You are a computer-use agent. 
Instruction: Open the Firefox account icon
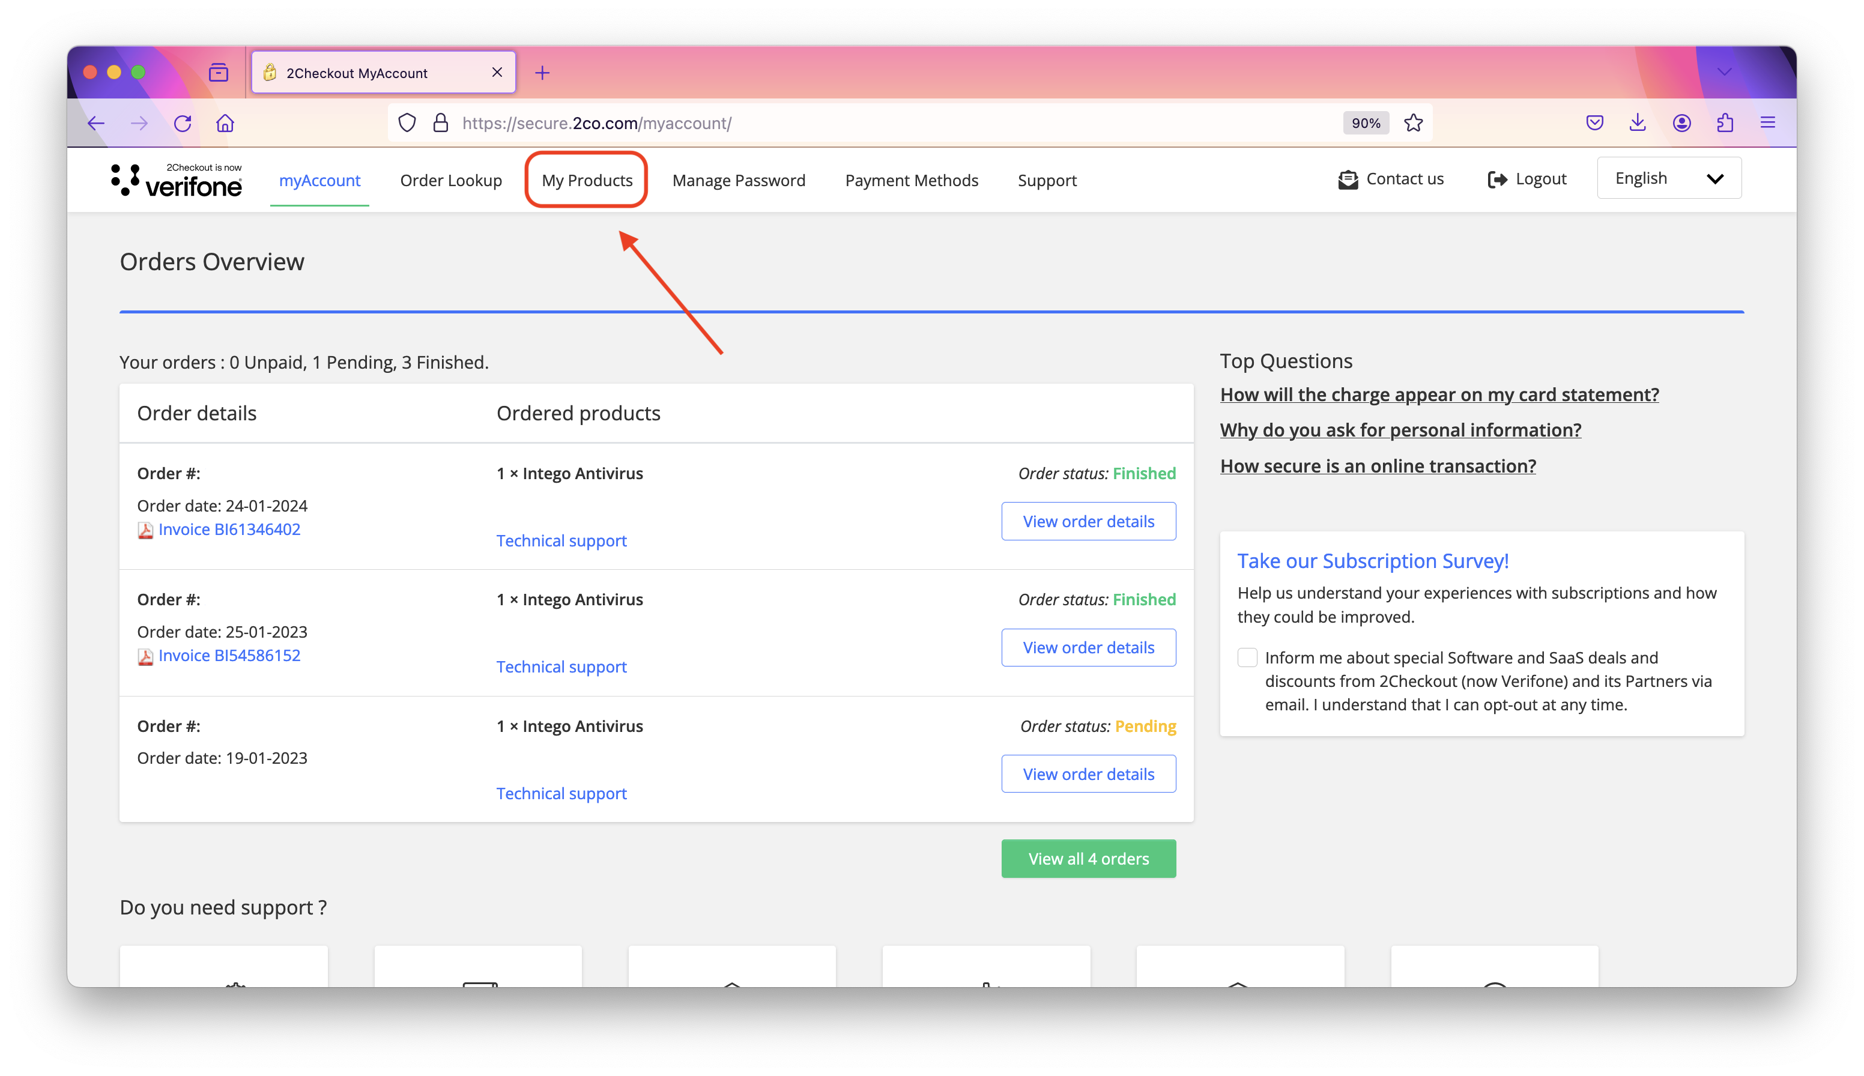coord(1681,122)
